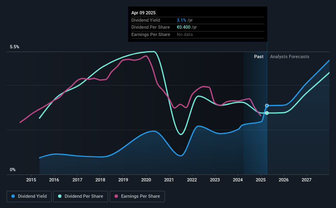Click the 'No data' earnings value
The width and height of the screenshot is (336, 208).
(x=185, y=34)
